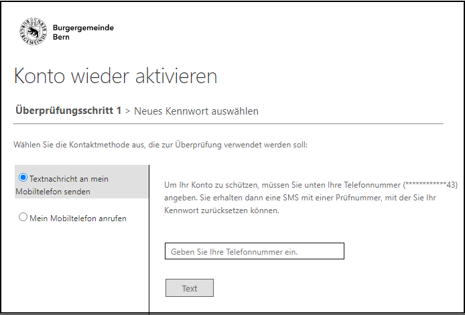This screenshot has width=465, height=315.
Task: Click the 'Textnachricht an mein Mobiltelefon senden' label
Action: tap(68, 179)
